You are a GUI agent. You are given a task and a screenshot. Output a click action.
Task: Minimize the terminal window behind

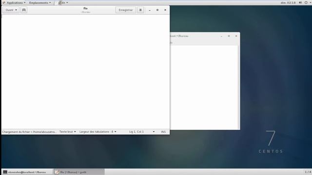(221, 36)
